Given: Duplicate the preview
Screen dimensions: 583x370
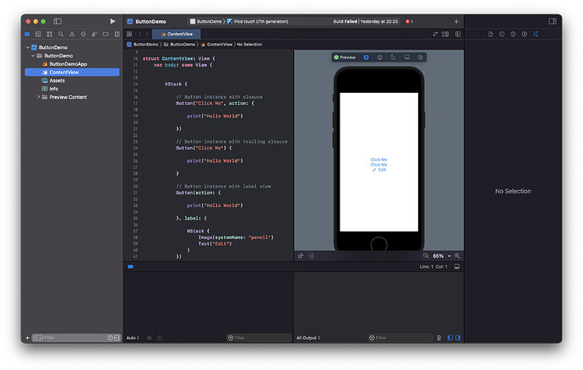Looking at the screenshot, I should coord(420,57).
